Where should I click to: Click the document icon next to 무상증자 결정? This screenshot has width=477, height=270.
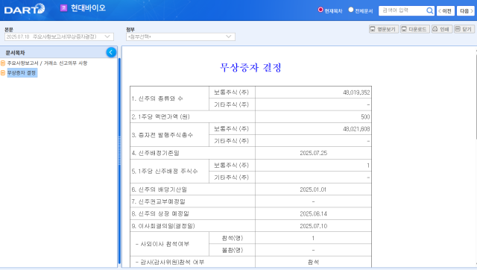(3, 73)
